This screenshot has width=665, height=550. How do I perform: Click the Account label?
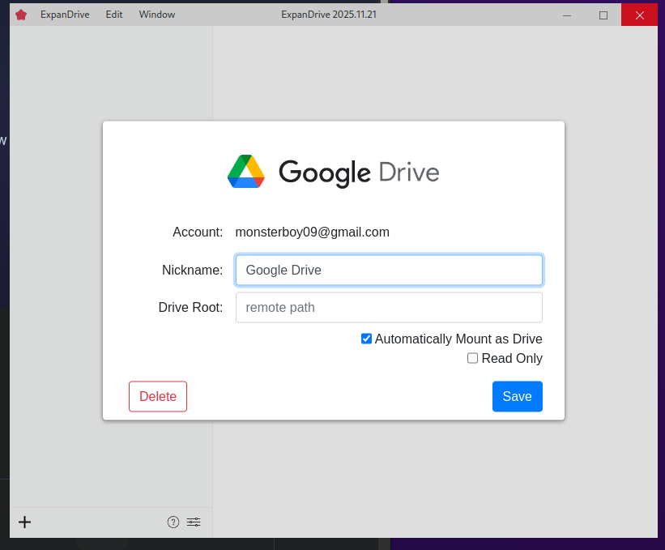tap(198, 232)
